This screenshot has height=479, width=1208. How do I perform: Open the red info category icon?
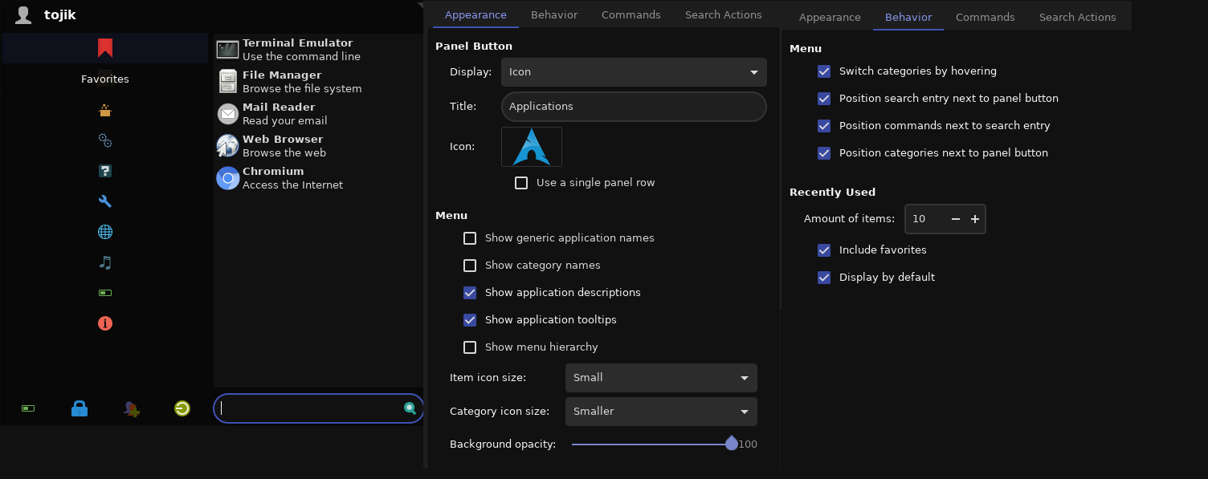tap(105, 323)
